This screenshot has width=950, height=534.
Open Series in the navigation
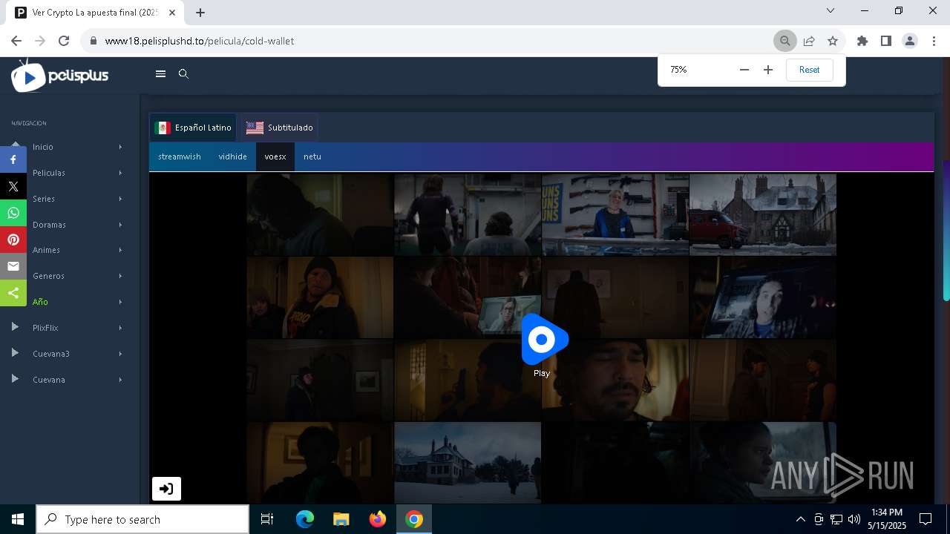[44, 199]
